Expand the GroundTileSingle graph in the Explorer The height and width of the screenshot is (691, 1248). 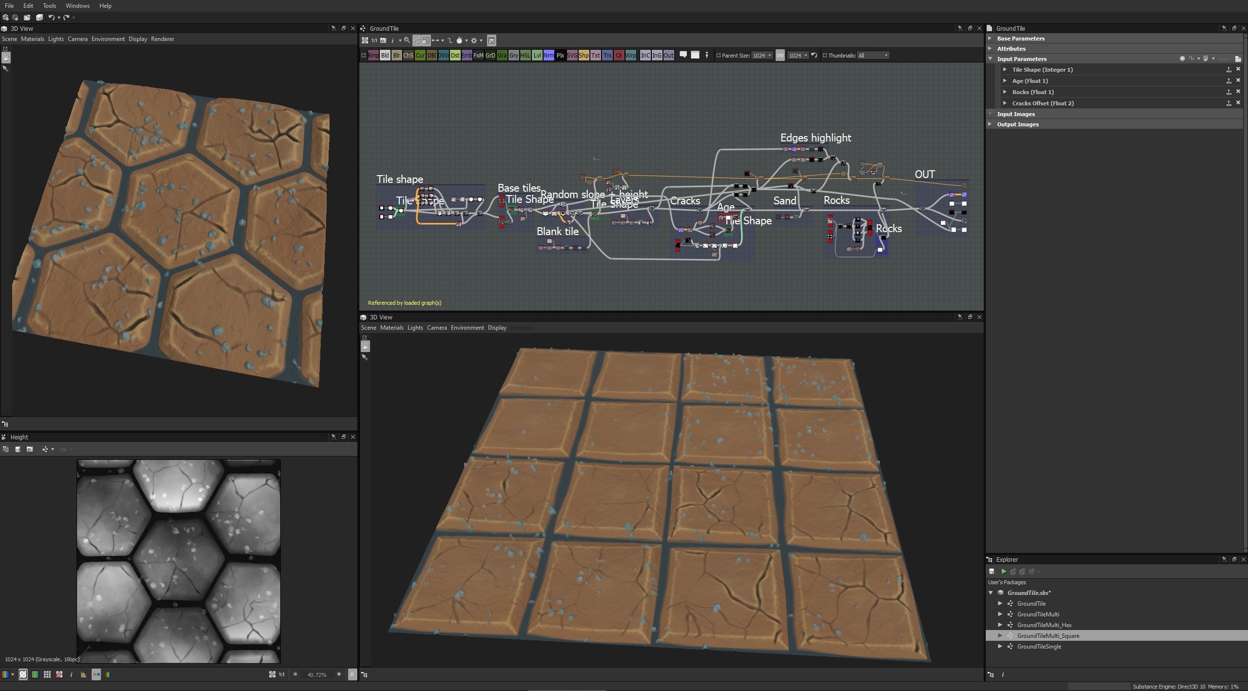coord(1001,646)
